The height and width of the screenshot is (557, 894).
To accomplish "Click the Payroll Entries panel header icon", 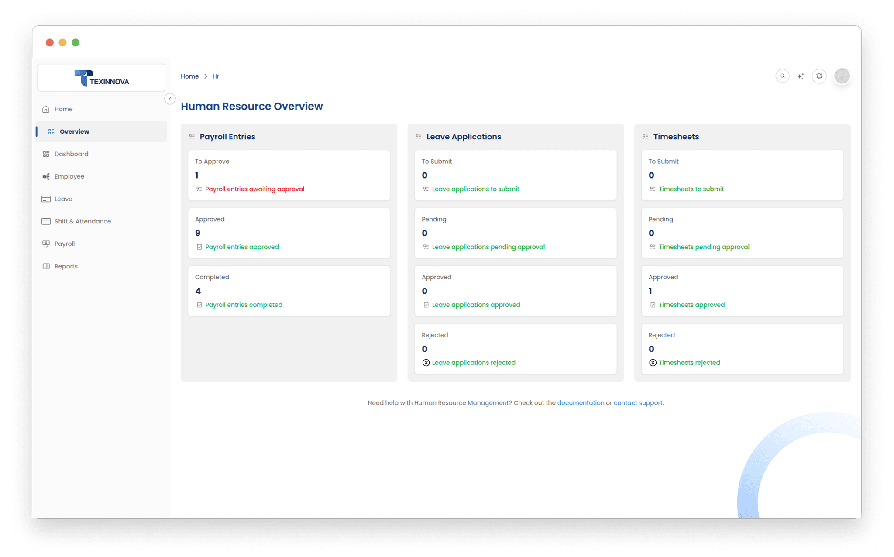I will coord(192,136).
